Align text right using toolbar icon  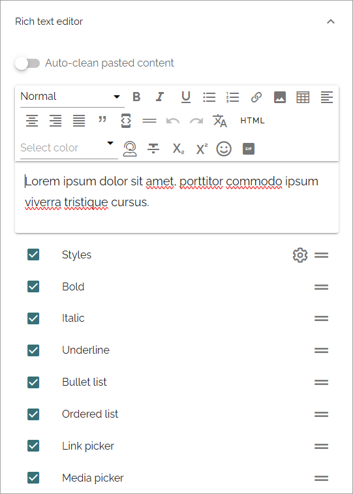[x=55, y=121]
